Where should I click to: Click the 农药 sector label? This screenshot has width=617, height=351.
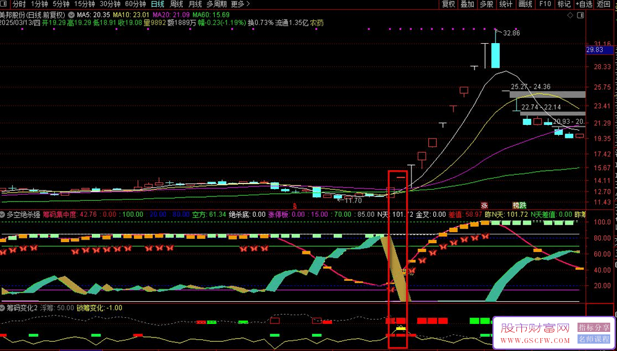pyautogui.click(x=317, y=23)
